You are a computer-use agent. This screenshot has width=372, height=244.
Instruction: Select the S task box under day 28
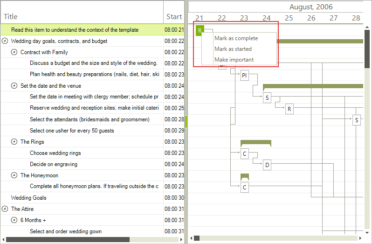pyautogui.click(x=357, y=120)
